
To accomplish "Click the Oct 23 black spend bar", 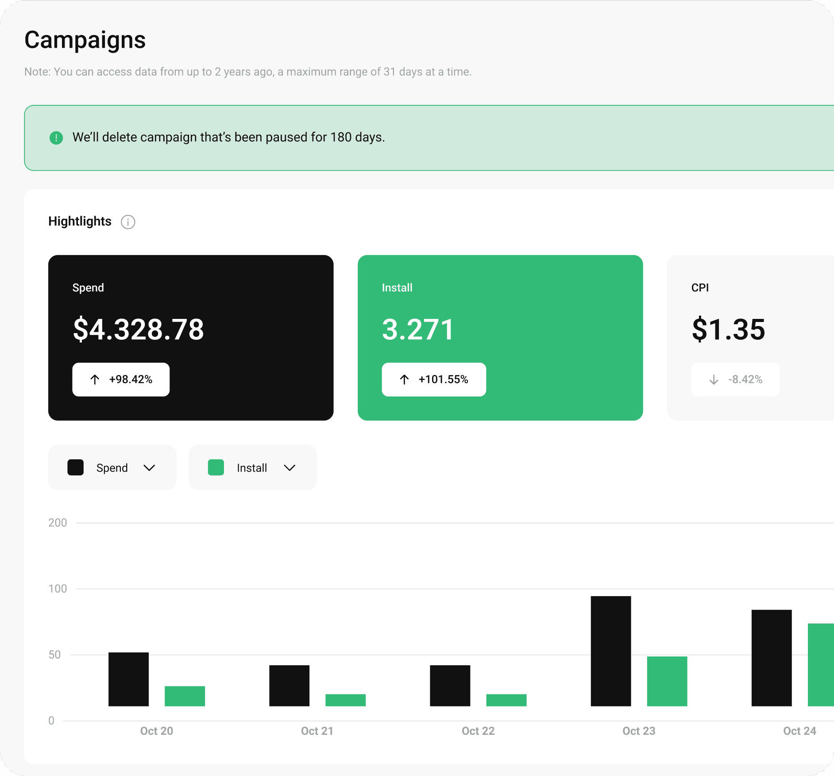I will 610,651.
